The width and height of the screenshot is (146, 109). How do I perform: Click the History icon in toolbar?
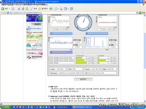51,9
